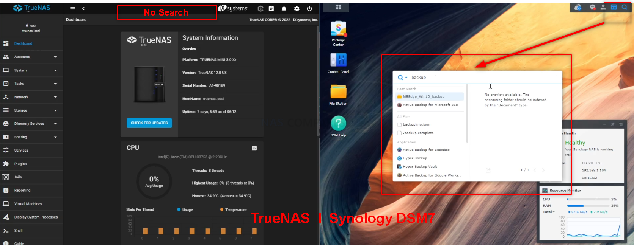Open the search filter dropdown arrow
The width and height of the screenshot is (634, 245).
pyautogui.click(x=406, y=78)
